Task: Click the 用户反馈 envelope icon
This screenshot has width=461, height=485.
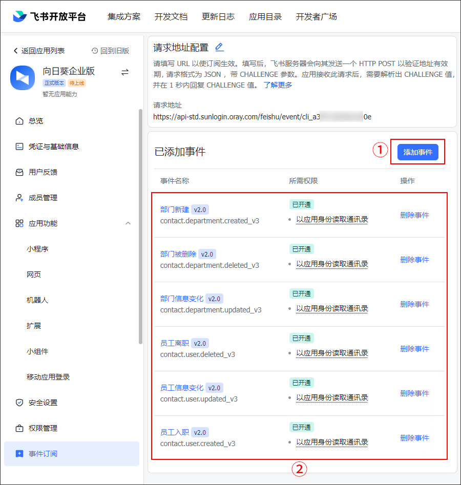Action: (19, 172)
